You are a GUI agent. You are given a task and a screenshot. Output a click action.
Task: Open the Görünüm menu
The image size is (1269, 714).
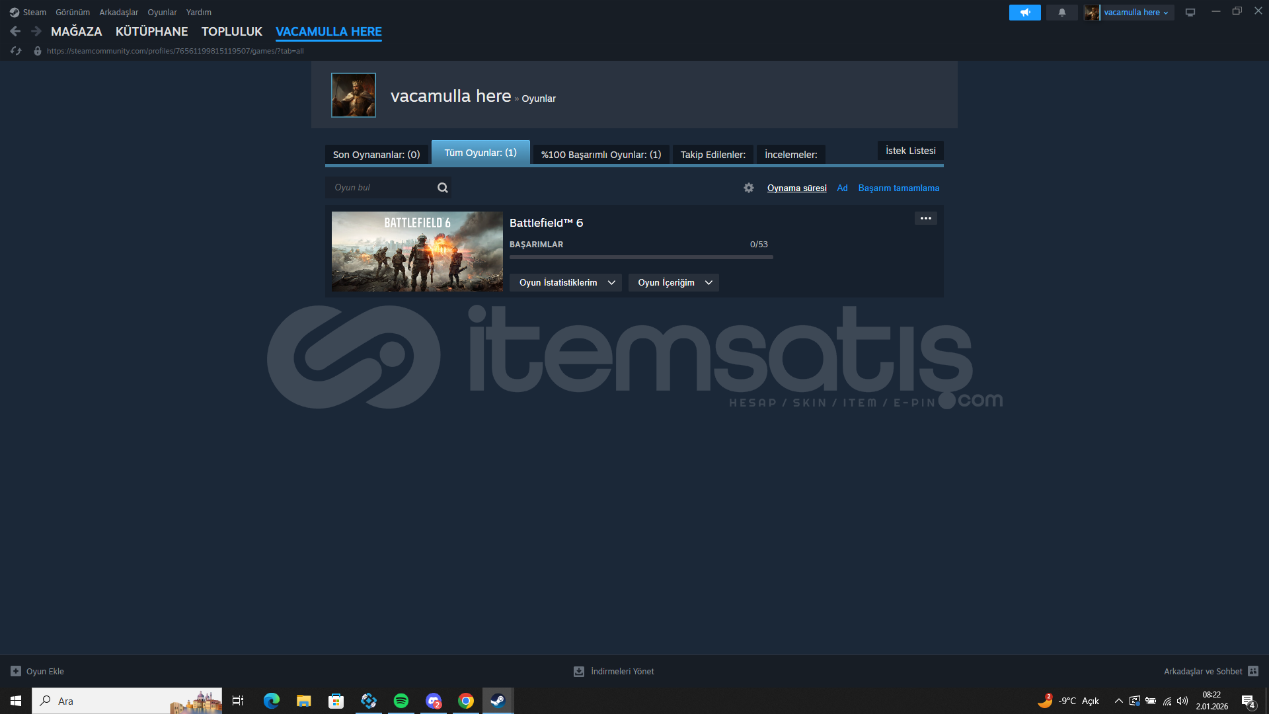click(x=73, y=13)
